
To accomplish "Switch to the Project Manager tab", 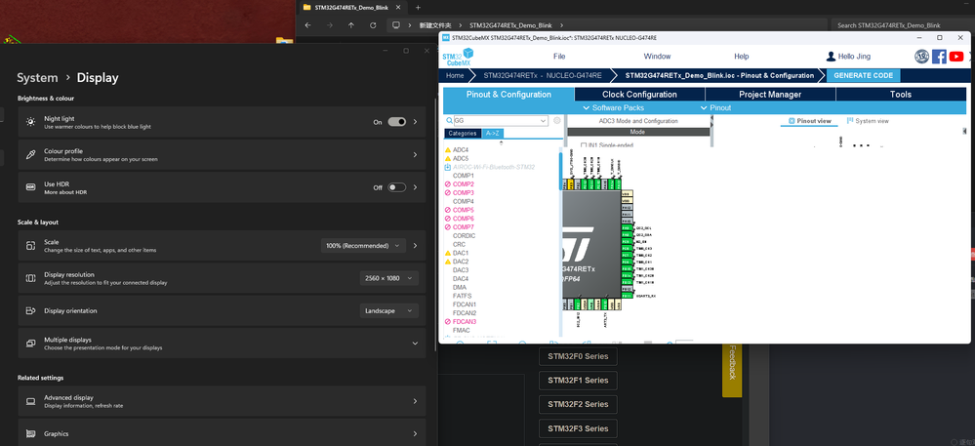I will point(770,95).
